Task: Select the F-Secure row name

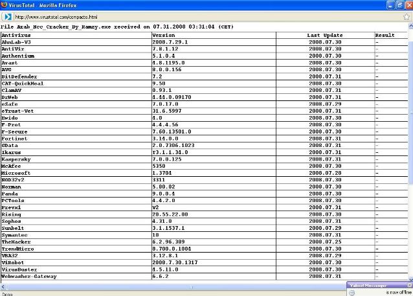Action: pyautogui.click(x=14, y=131)
